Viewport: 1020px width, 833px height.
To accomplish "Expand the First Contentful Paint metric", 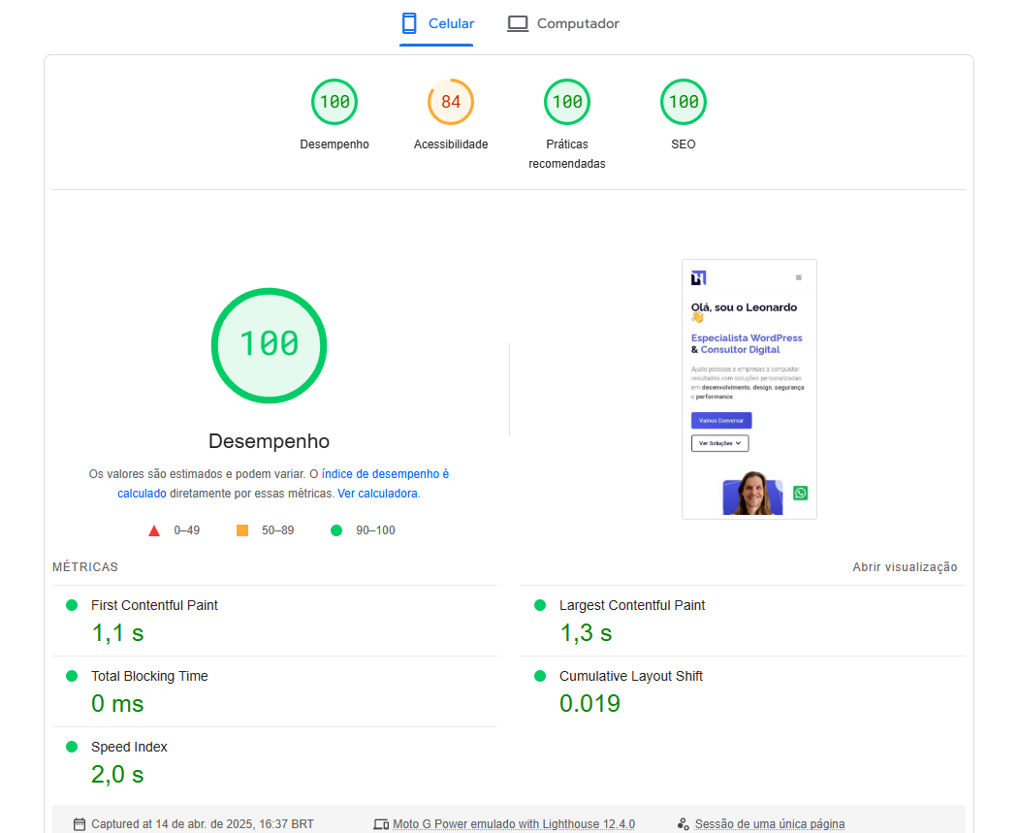I will point(154,605).
